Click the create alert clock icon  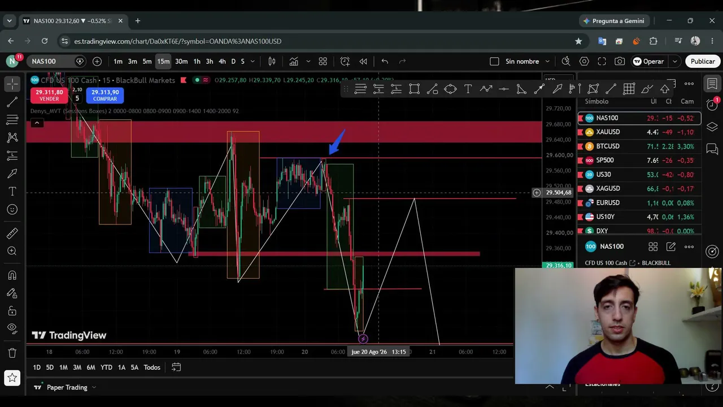coord(345,61)
